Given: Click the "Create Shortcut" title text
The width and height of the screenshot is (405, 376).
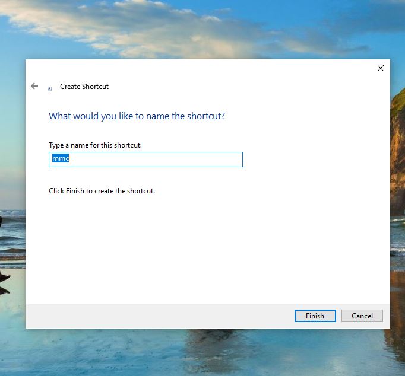Looking at the screenshot, I should pos(84,87).
